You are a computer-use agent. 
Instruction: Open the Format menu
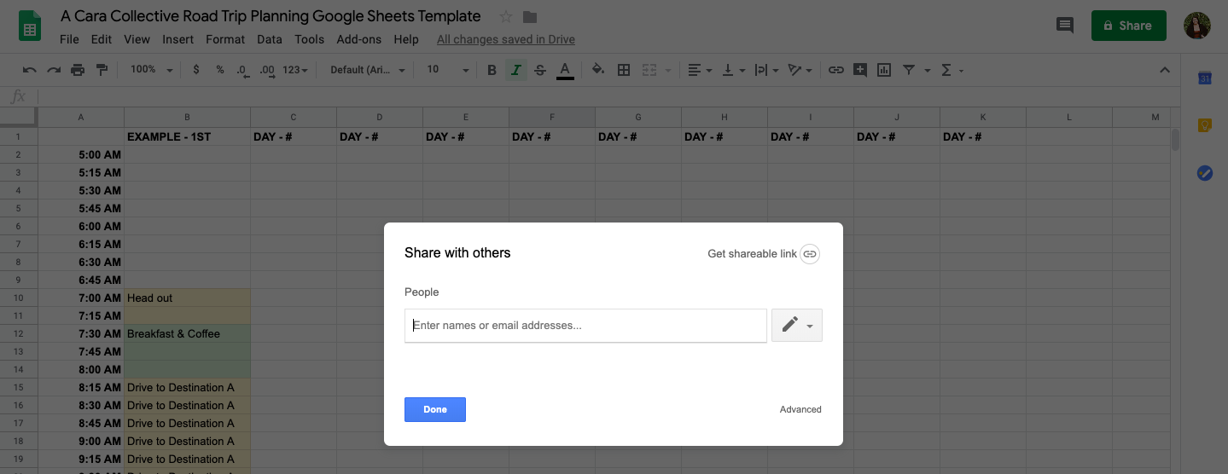(x=225, y=39)
